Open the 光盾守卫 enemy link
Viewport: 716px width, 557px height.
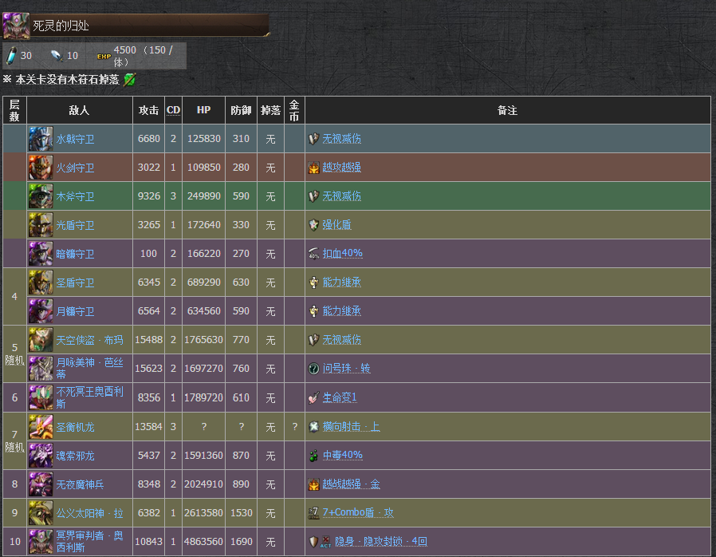[75, 225]
